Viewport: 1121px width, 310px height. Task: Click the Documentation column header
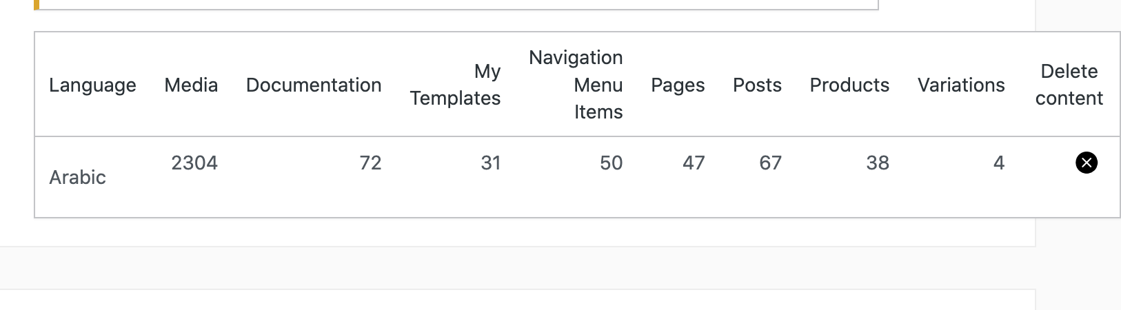314,85
